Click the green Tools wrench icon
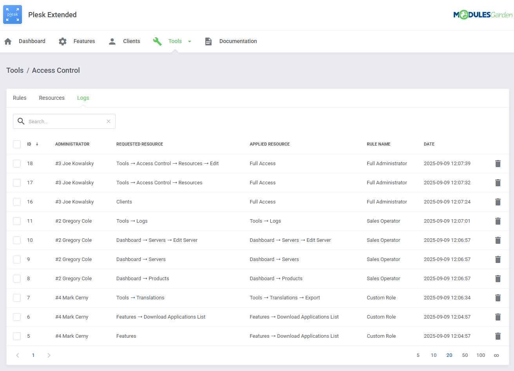The image size is (514, 371). pyautogui.click(x=157, y=41)
